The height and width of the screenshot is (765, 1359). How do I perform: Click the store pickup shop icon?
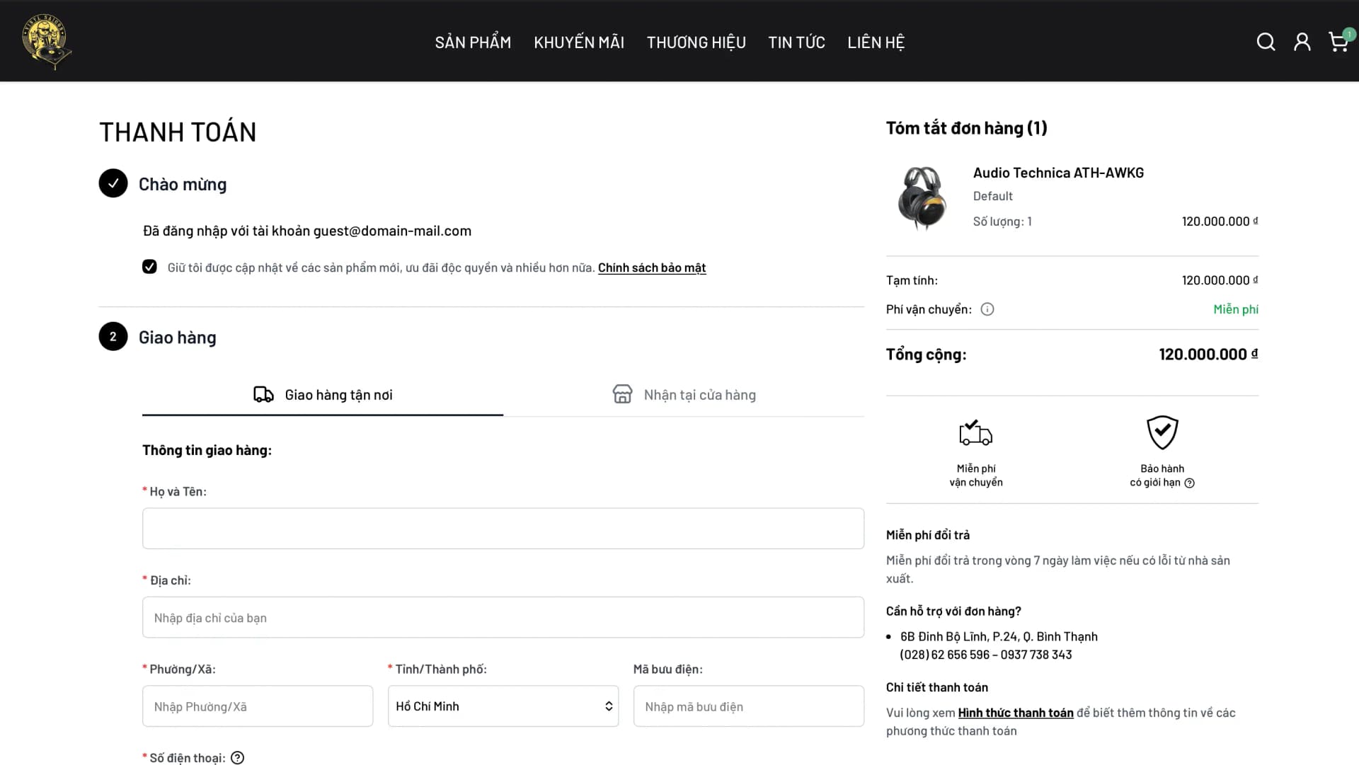[622, 394]
